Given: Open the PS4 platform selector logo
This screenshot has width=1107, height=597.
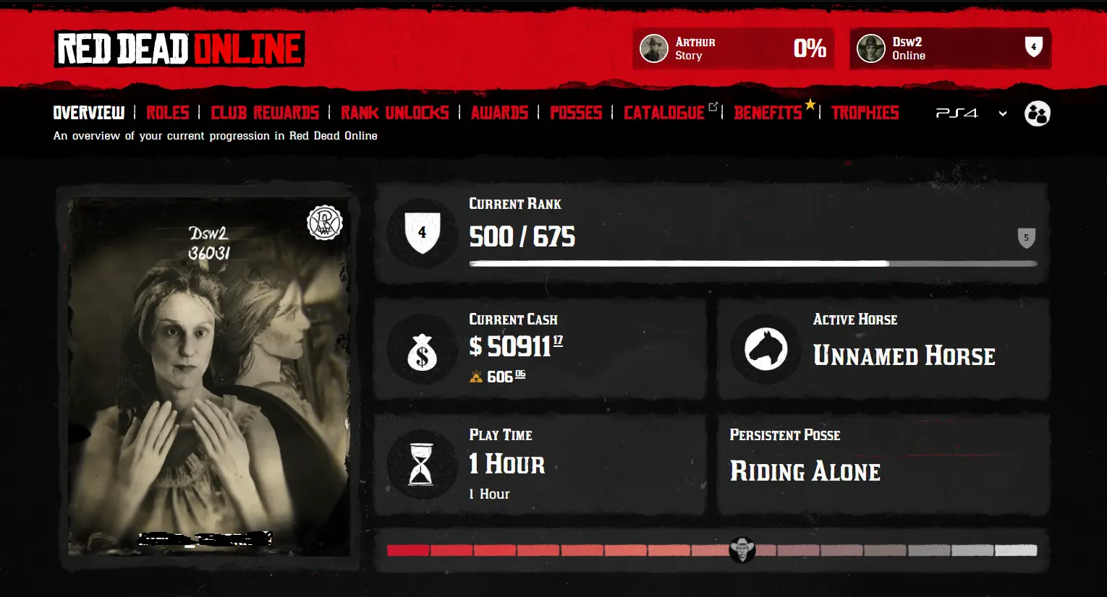Looking at the screenshot, I should (x=957, y=113).
